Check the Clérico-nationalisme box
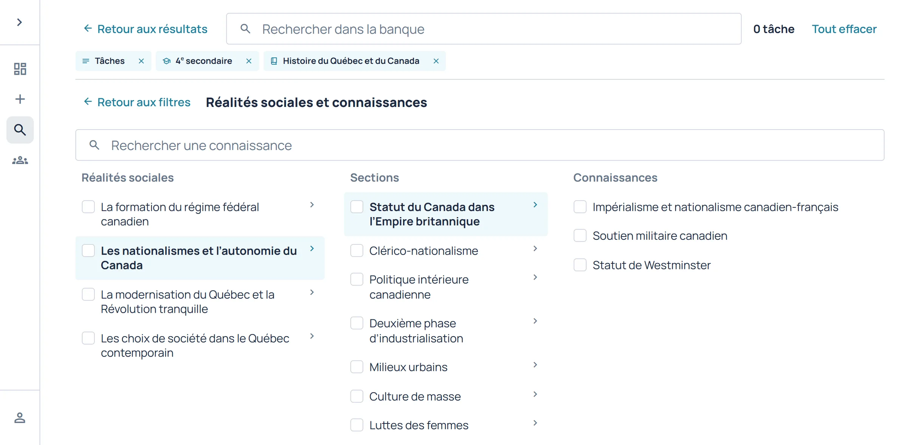Viewport: 919px width, 445px height. point(357,250)
